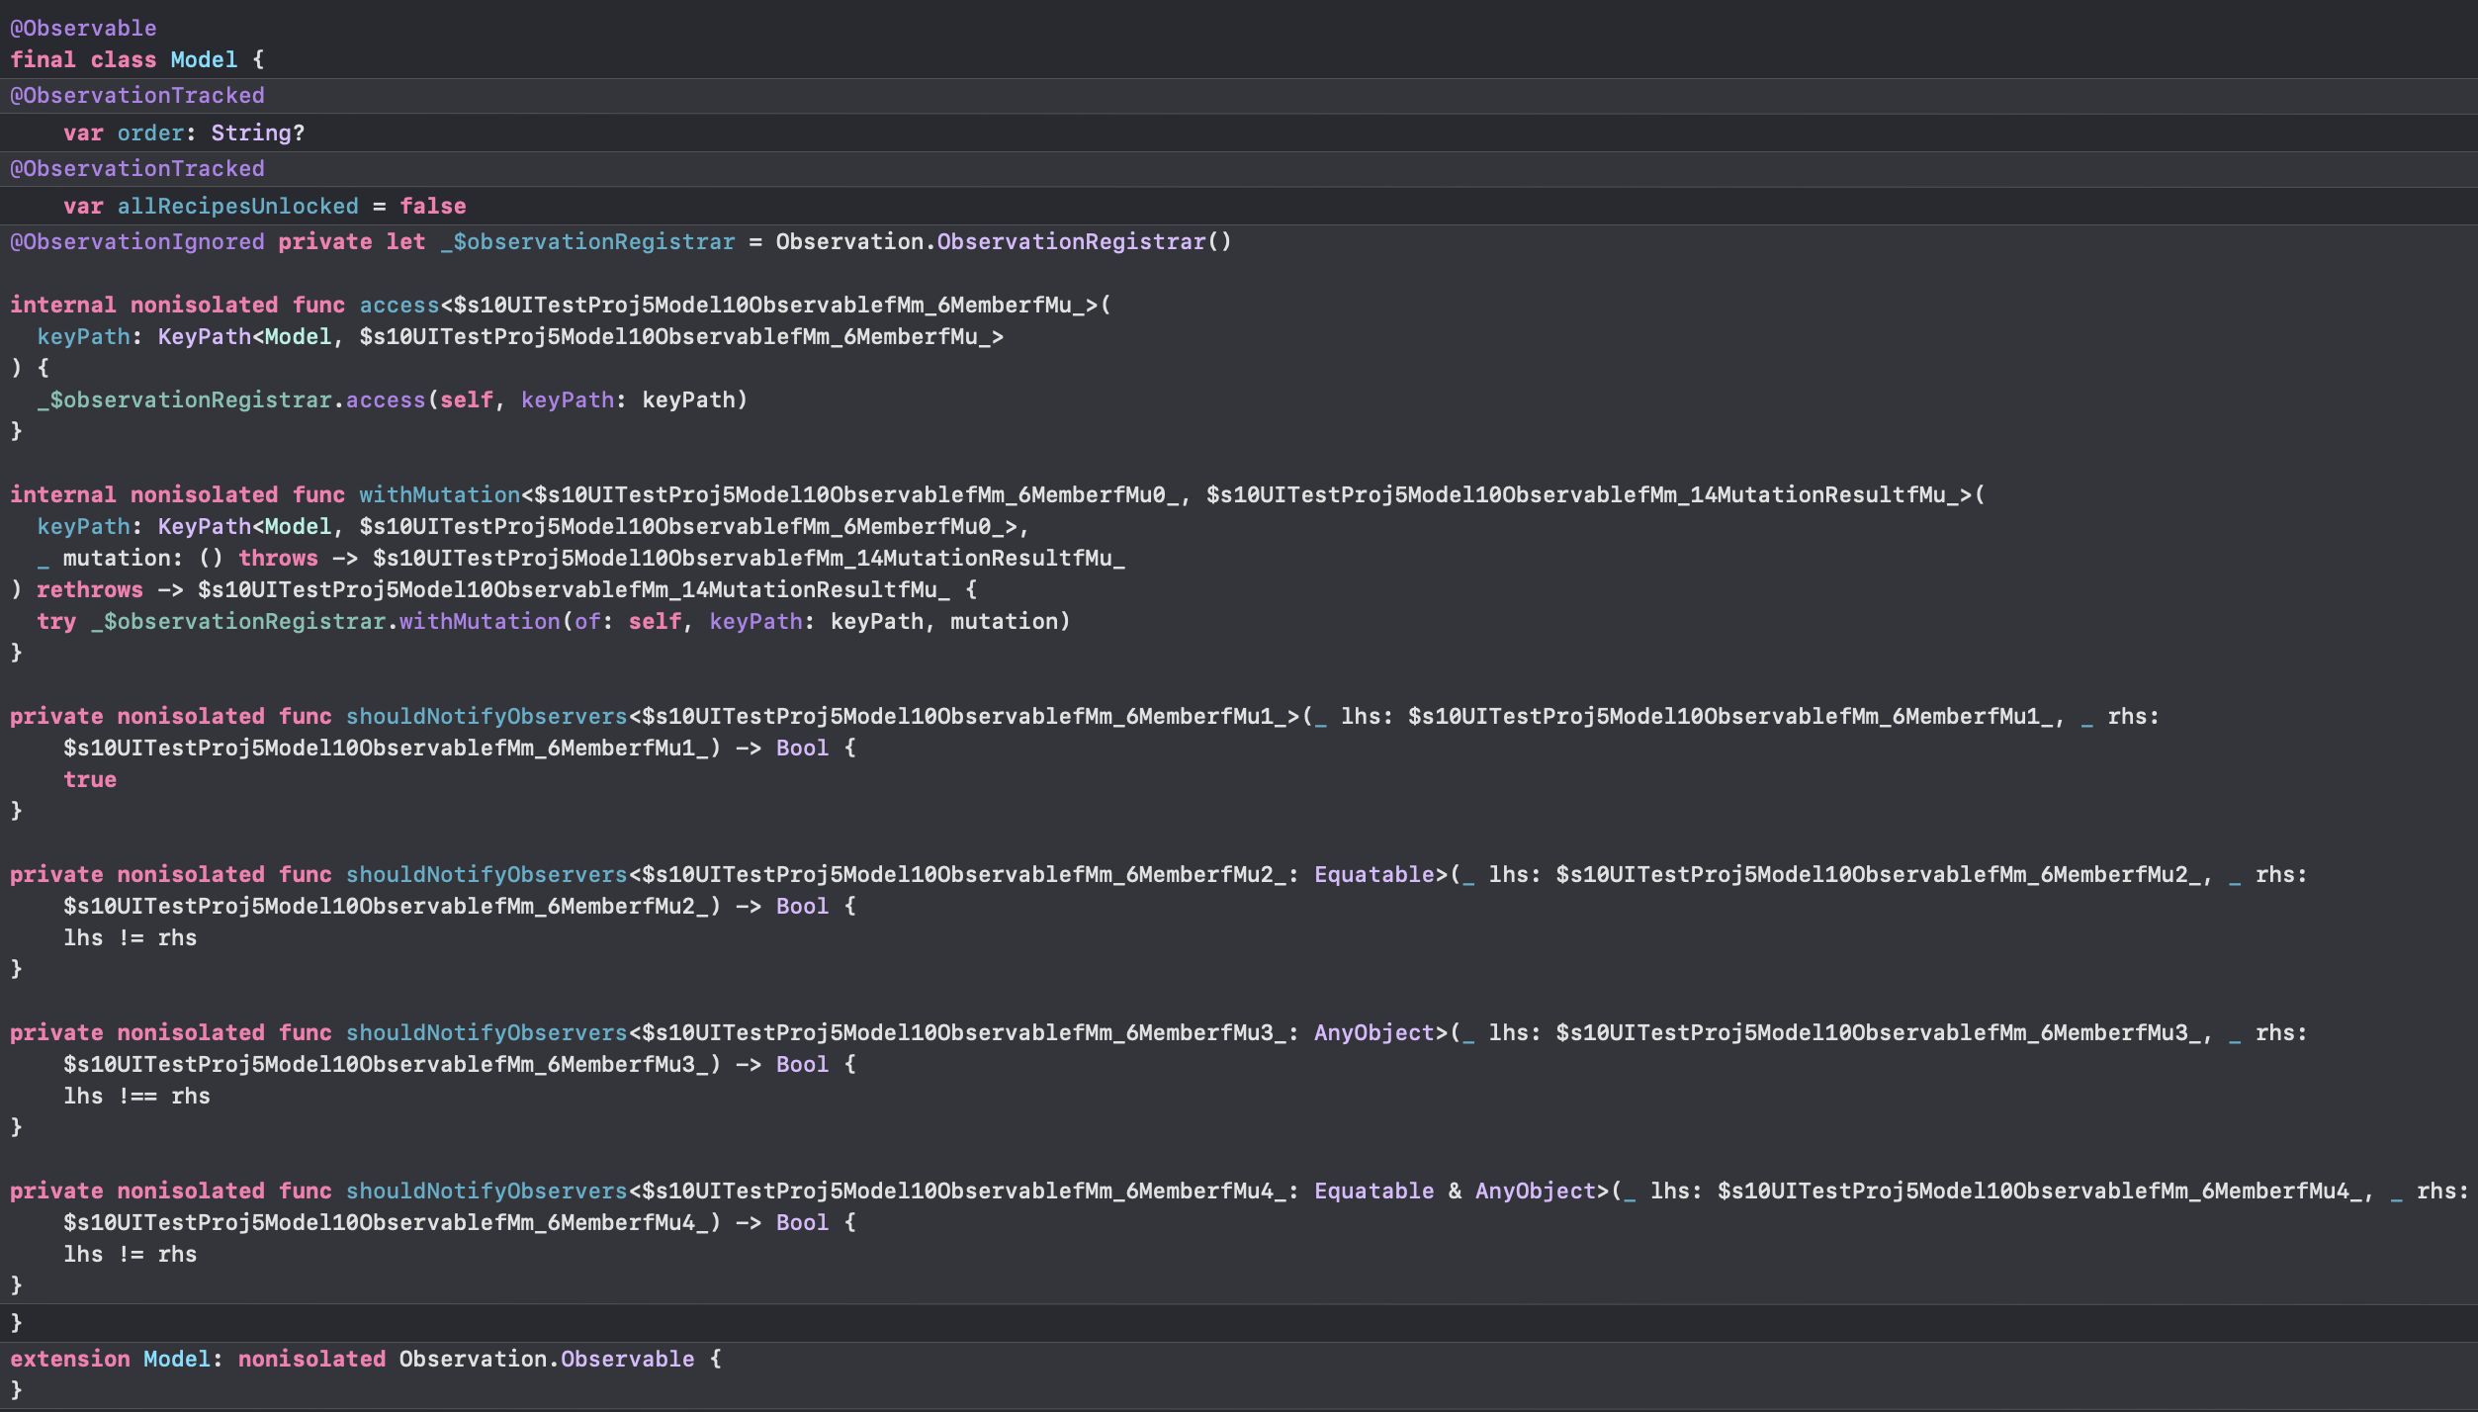This screenshot has height=1412, width=2478.
Task: Click "Bool" return type after "MemberfMu1_) ->"
Action: click(x=802, y=748)
